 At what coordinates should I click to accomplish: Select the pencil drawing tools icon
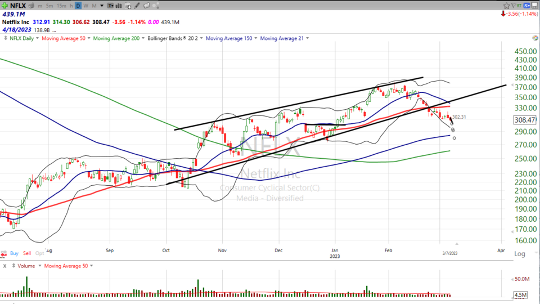click(x=137, y=6)
